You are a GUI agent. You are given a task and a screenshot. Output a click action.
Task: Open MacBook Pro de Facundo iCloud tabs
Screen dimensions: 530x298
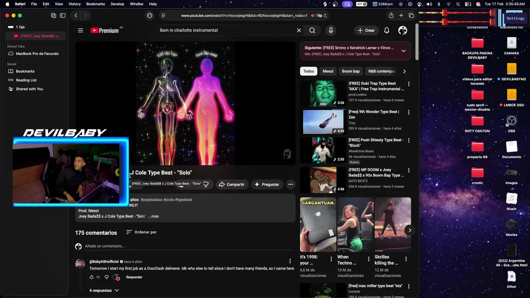(37, 53)
